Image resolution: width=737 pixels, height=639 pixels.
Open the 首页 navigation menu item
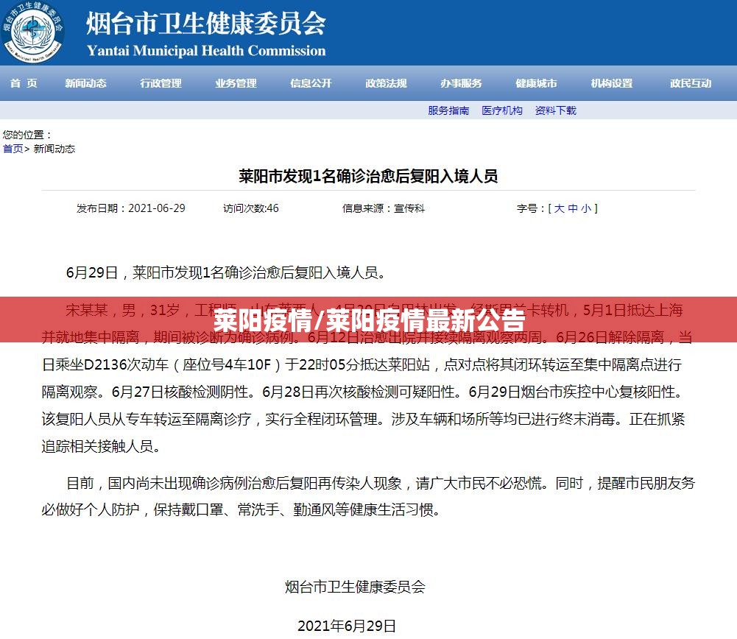click(x=24, y=83)
